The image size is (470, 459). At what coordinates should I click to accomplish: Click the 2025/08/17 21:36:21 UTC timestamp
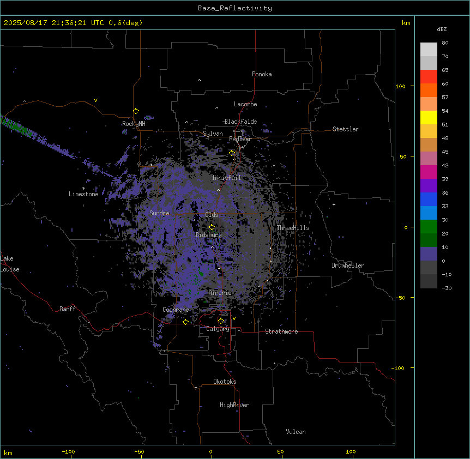click(x=53, y=23)
